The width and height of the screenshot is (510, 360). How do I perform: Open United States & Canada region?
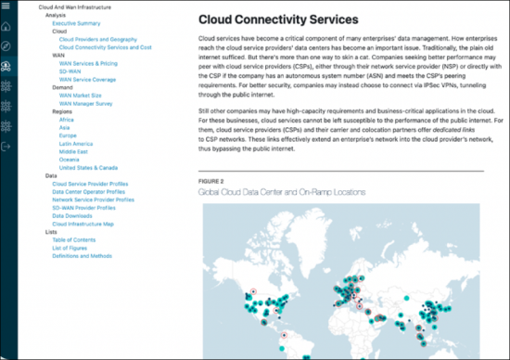(x=88, y=168)
